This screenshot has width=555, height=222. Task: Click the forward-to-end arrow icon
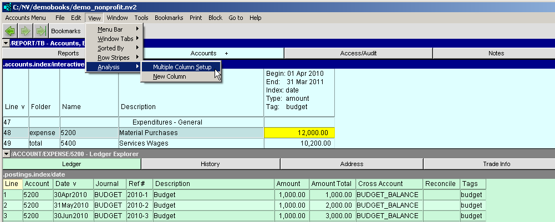[40, 31]
